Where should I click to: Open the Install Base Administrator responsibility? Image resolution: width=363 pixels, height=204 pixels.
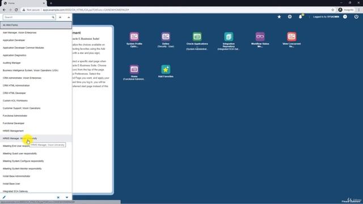[x=36, y=176]
